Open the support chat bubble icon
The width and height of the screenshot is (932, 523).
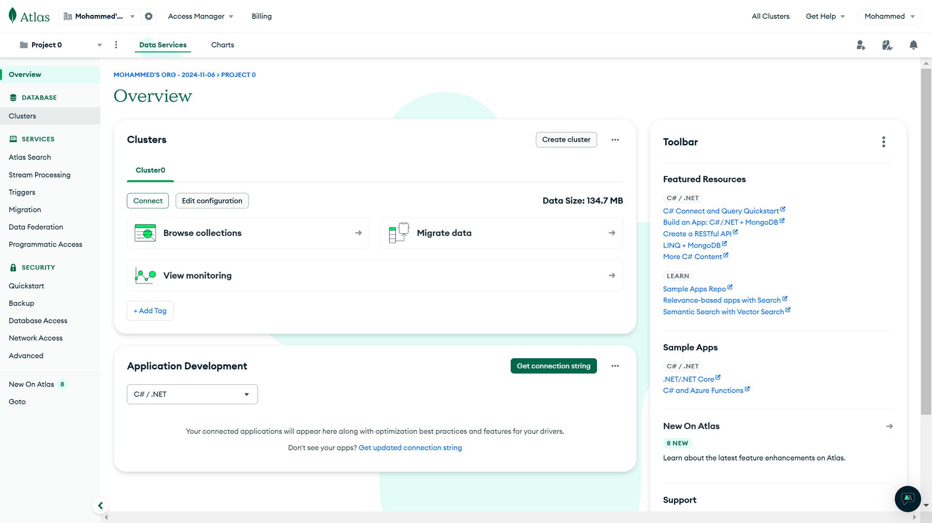(908, 499)
